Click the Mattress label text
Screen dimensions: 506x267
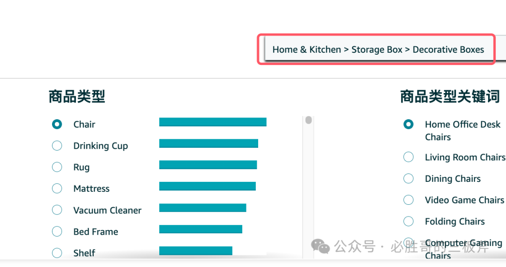[x=91, y=189]
